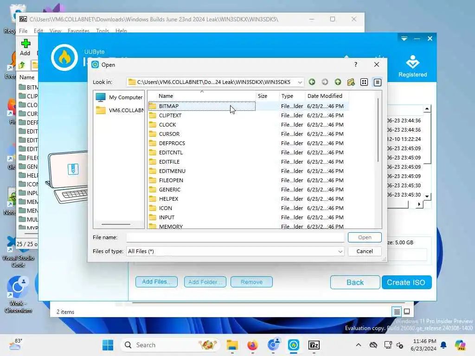475x356 pixels.
Task: Expand the Files of type dropdown
Action: [x=340, y=252]
